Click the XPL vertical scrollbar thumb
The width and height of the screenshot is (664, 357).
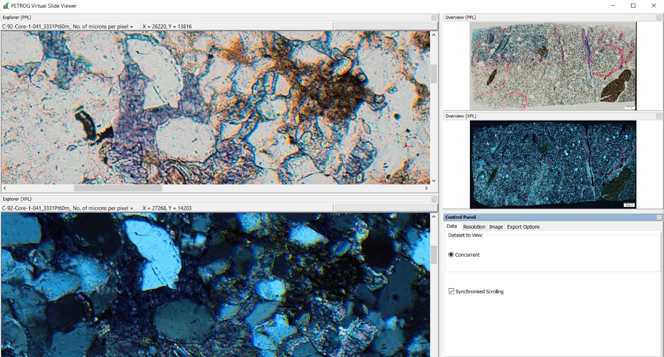(434, 255)
